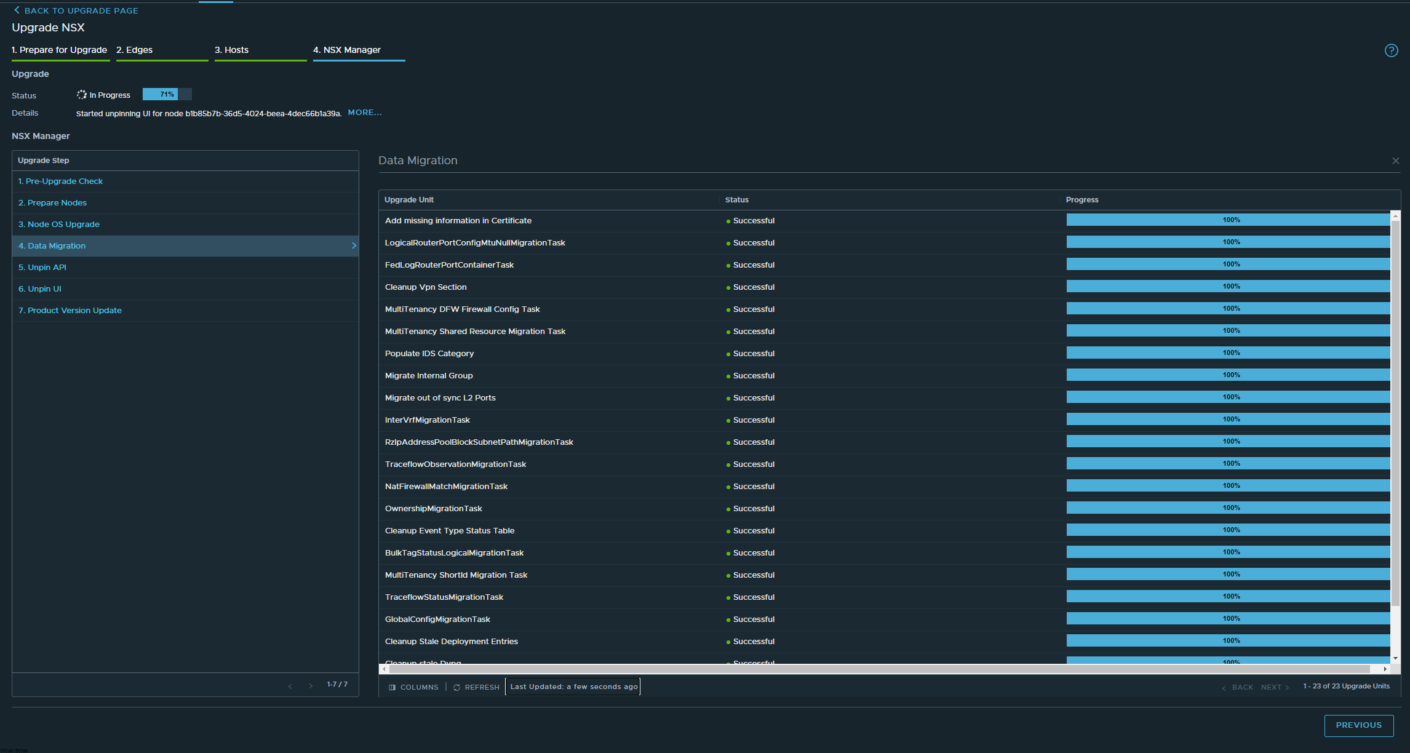This screenshot has width=1410, height=753.
Task: Select 'InterVrfMigrationTask' row
Action: [x=885, y=420]
